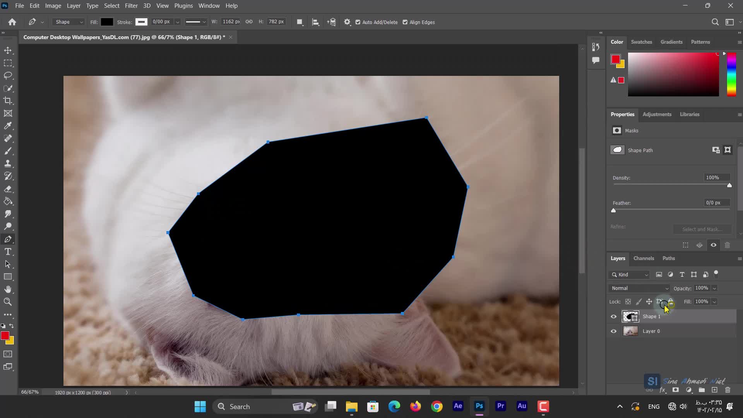Open the Shape tool mode dropdown
Viewport: 743px width, 418px height.
coord(69,22)
